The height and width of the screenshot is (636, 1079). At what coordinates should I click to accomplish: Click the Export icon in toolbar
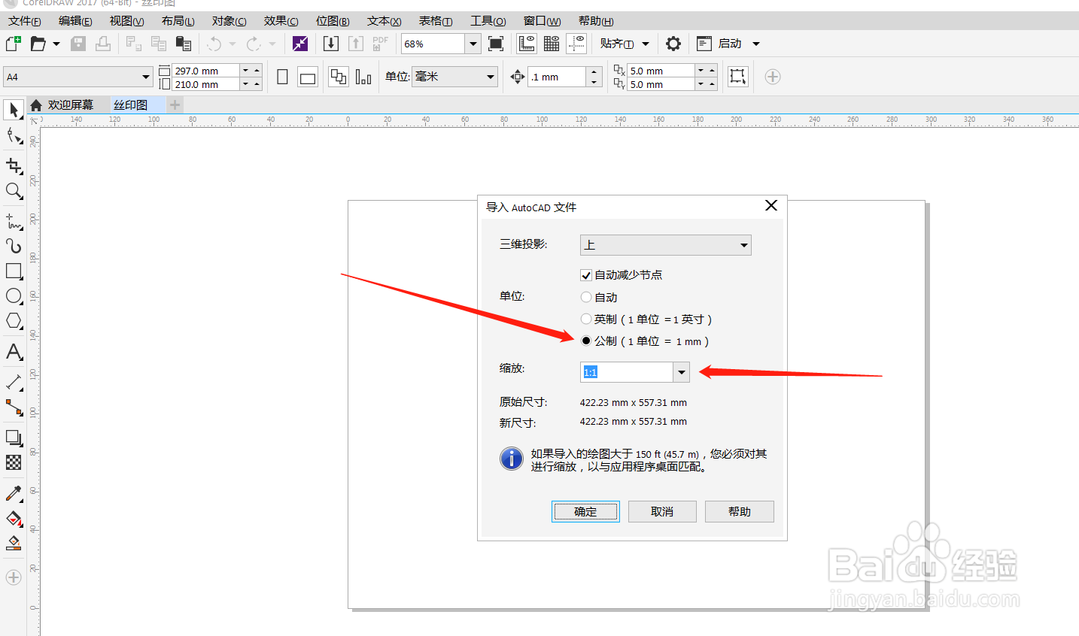tap(356, 44)
